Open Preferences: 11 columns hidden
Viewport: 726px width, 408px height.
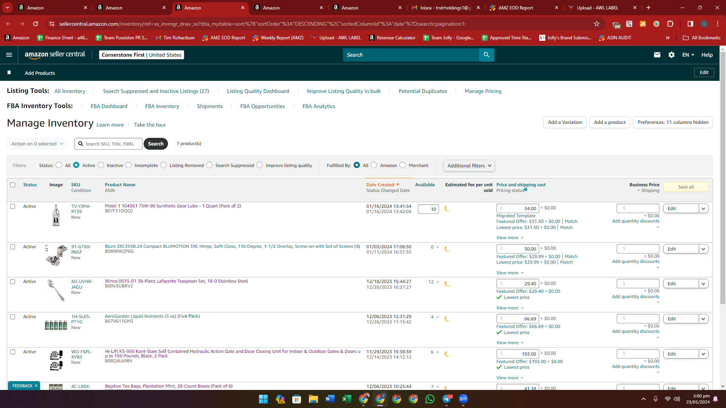(673, 122)
